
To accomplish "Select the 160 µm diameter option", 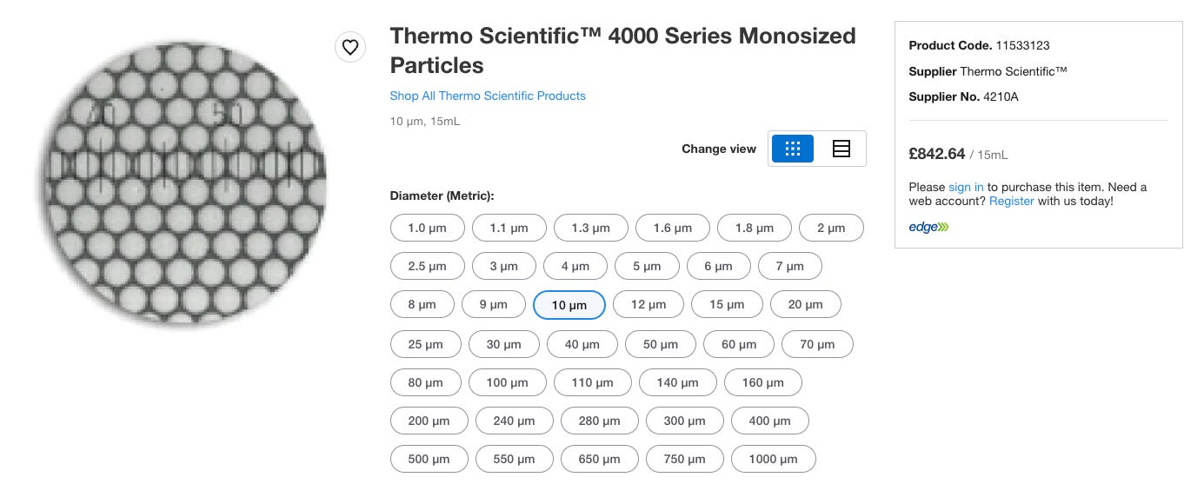I will (x=763, y=382).
